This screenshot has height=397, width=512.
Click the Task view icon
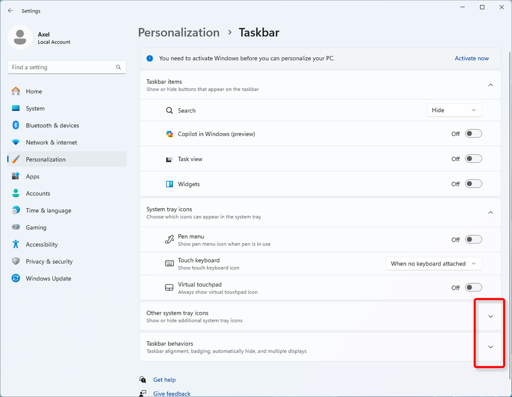pos(169,159)
